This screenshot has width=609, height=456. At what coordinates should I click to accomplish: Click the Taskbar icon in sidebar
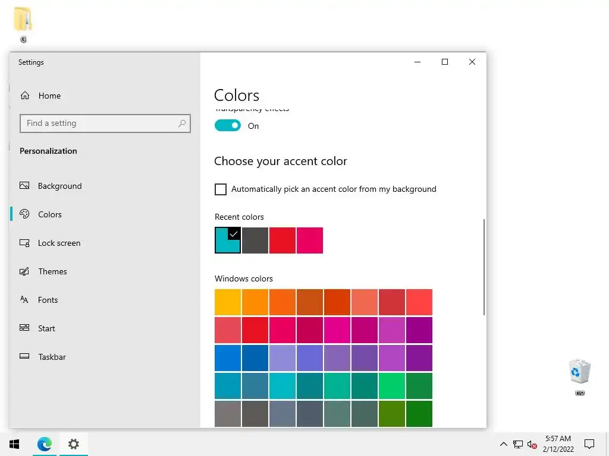[24, 356]
